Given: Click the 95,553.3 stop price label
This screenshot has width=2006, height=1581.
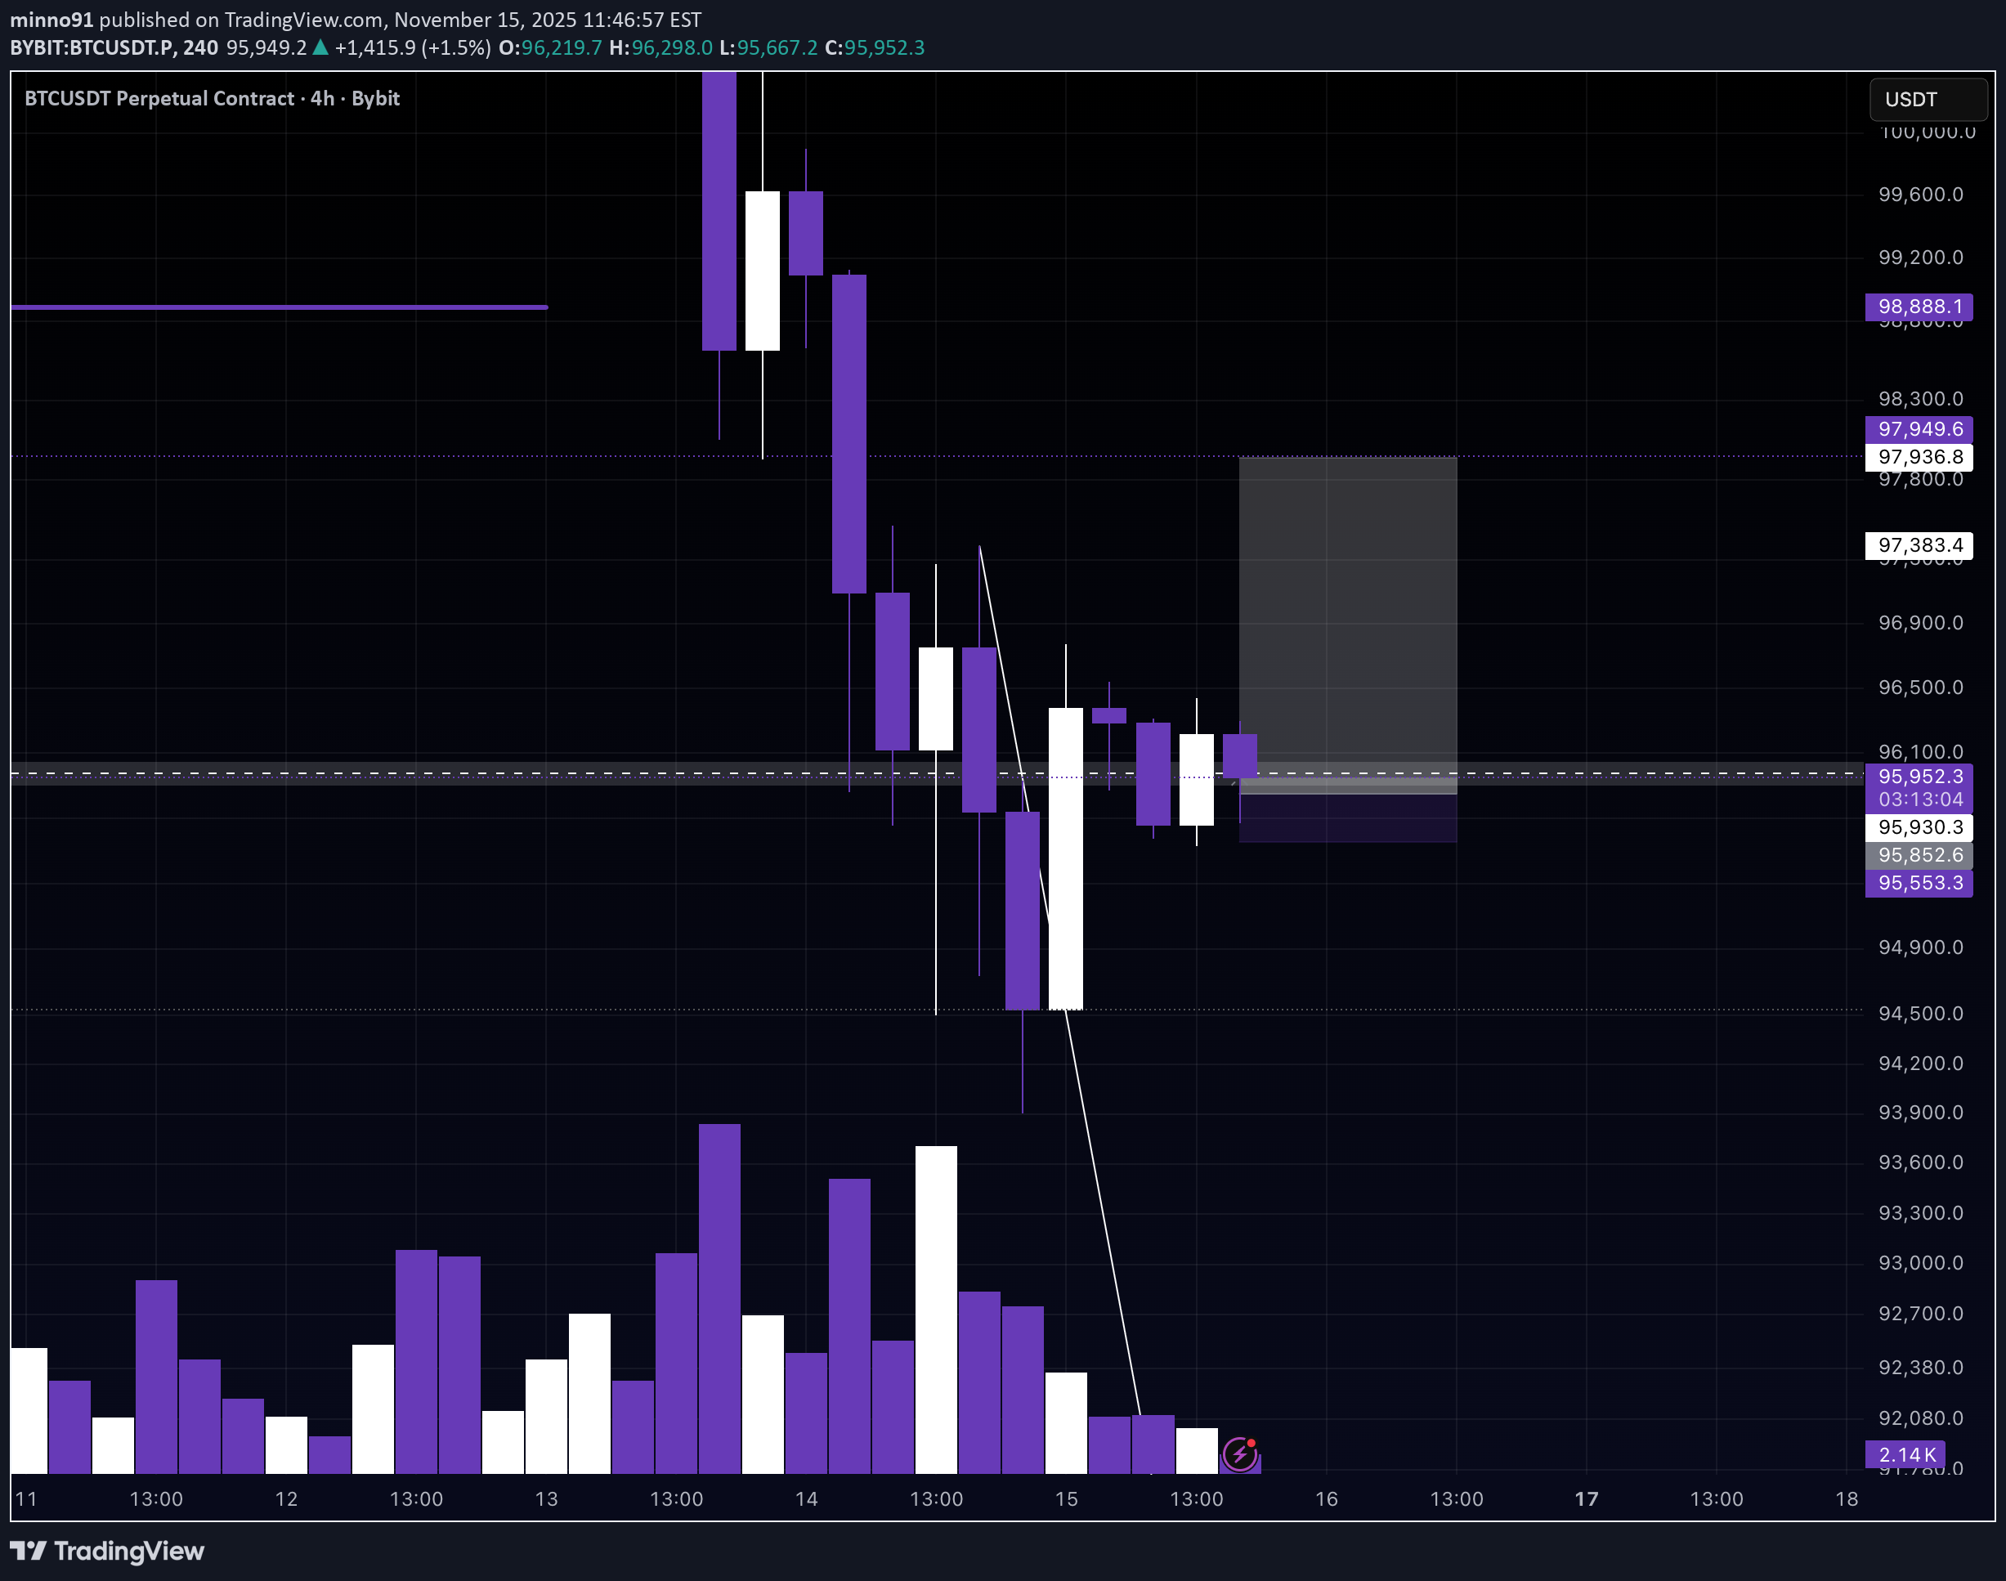Looking at the screenshot, I should (x=1918, y=883).
